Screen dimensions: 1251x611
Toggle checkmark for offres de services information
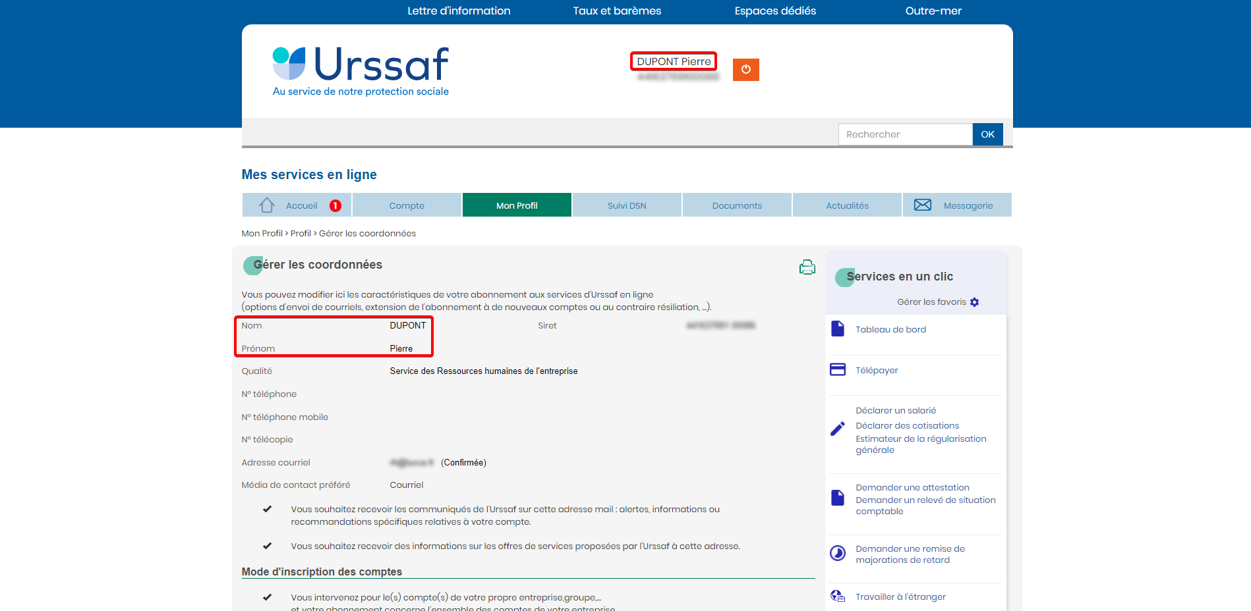point(267,546)
